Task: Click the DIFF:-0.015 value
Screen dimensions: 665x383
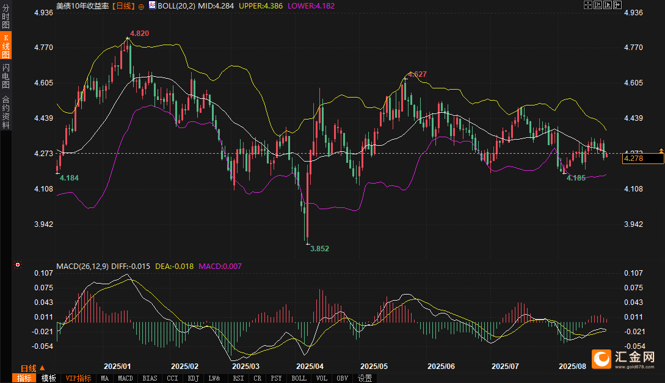Action: click(131, 267)
